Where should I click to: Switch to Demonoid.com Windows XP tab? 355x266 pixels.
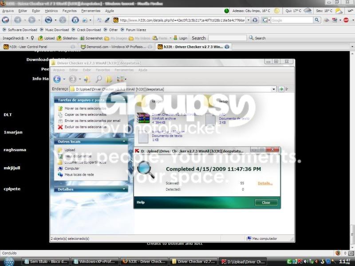[x=116, y=47]
